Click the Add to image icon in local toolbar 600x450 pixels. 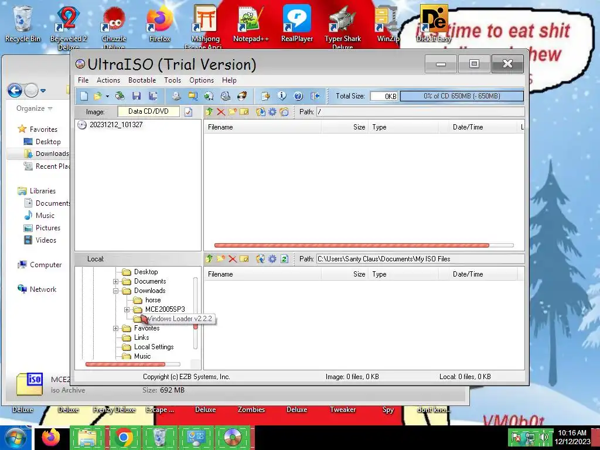coord(261,259)
